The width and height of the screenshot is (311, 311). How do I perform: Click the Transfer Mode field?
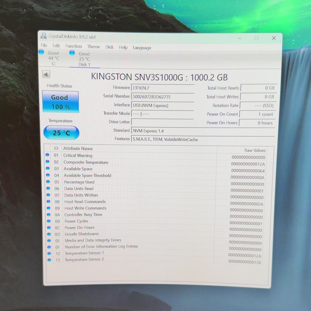pos(162,114)
